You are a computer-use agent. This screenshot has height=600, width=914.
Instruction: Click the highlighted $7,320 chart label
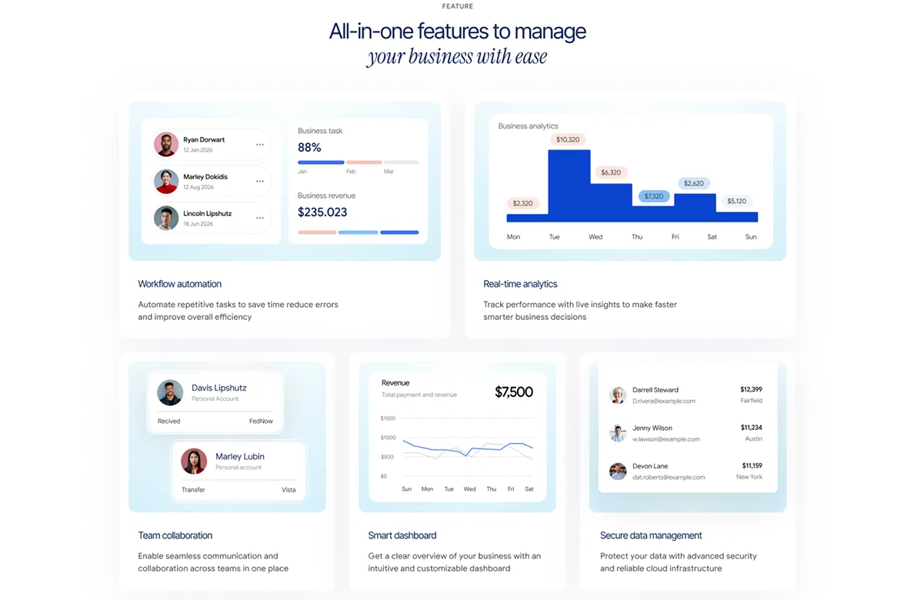pyautogui.click(x=653, y=196)
